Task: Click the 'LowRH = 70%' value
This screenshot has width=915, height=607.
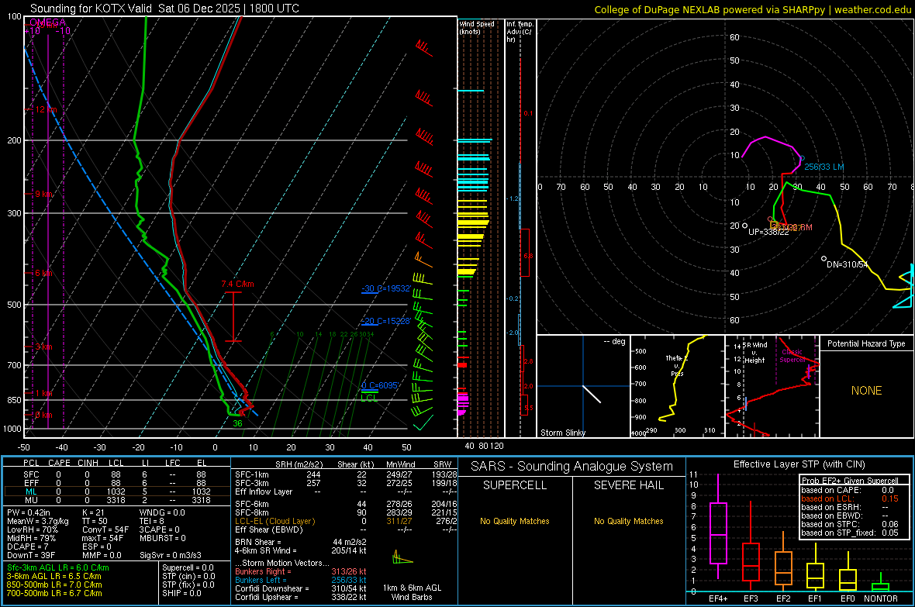Action: click(x=32, y=529)
